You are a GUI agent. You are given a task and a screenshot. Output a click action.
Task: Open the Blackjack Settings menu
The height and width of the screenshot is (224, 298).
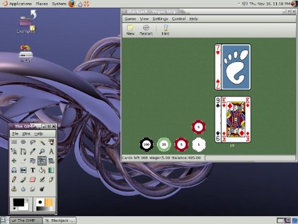coord(160,19)
